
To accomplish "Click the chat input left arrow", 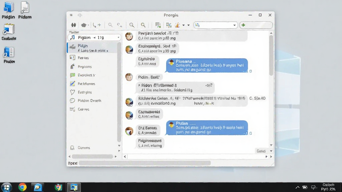I will 125,157.
